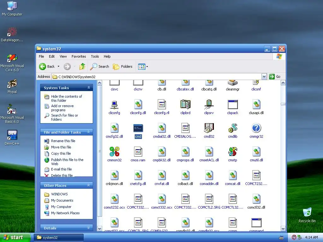
Task: Select the cmos.ram file icon
Action: coord(138,154)
